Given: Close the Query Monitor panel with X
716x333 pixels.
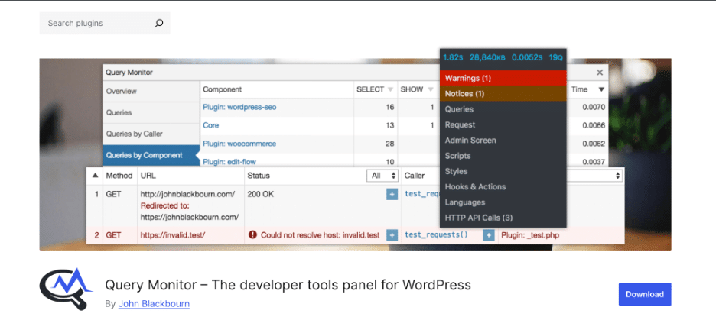Looking at the screenshot, I should (600, 73).
